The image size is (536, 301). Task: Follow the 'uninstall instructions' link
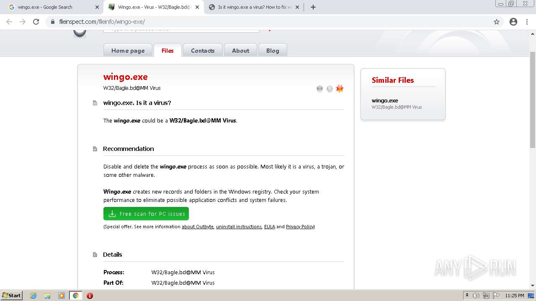(x=239, y=227)
